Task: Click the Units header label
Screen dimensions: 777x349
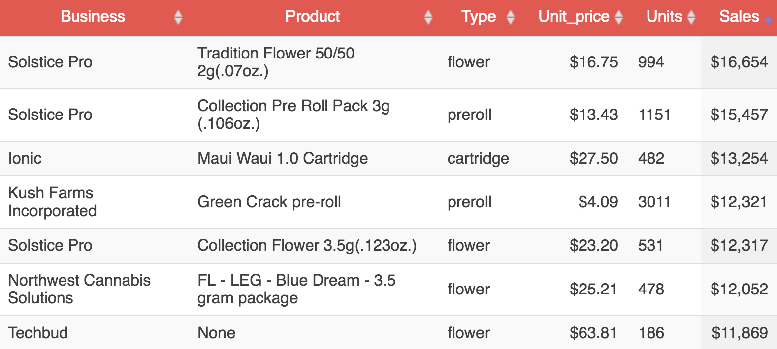Action: click(x=664, y=17)
